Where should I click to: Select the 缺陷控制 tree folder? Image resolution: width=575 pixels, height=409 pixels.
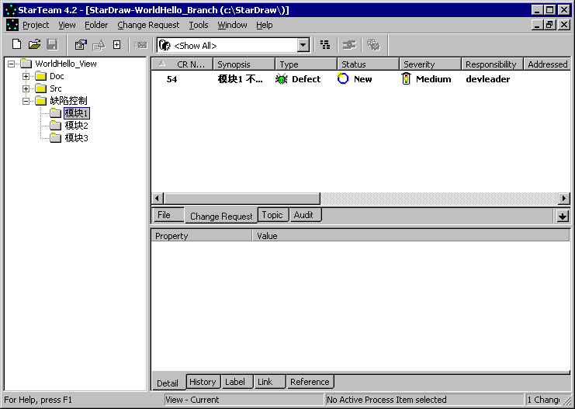click(x=68, y=101)
